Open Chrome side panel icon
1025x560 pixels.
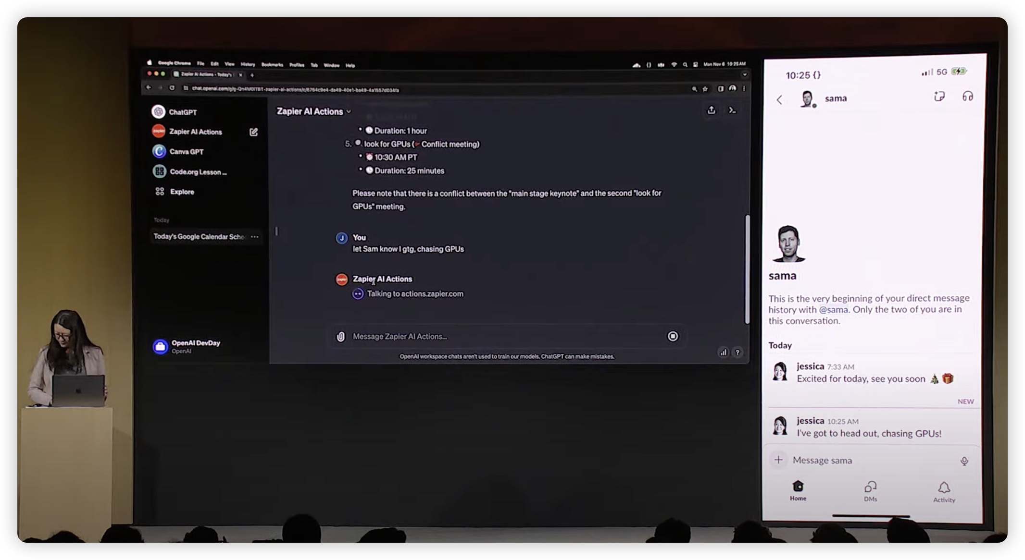pyautogui.click(x=721, y=89)
